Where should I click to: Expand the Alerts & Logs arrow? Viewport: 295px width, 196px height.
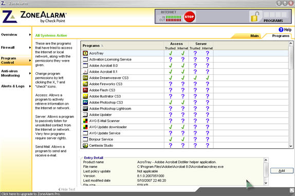click(x=30, y=86)
